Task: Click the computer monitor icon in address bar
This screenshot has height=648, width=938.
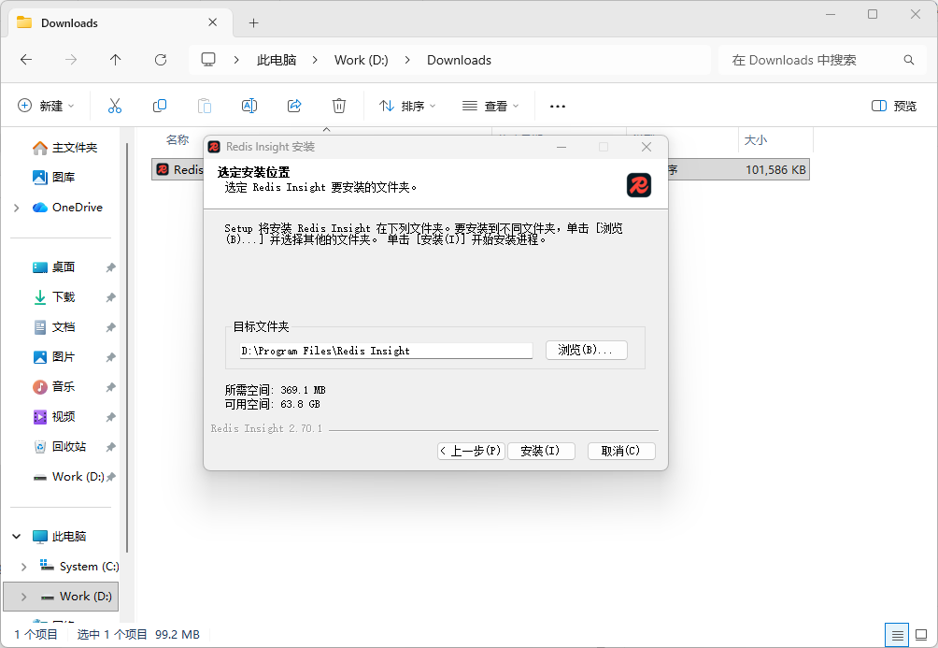Action: [x=208, y=59]
